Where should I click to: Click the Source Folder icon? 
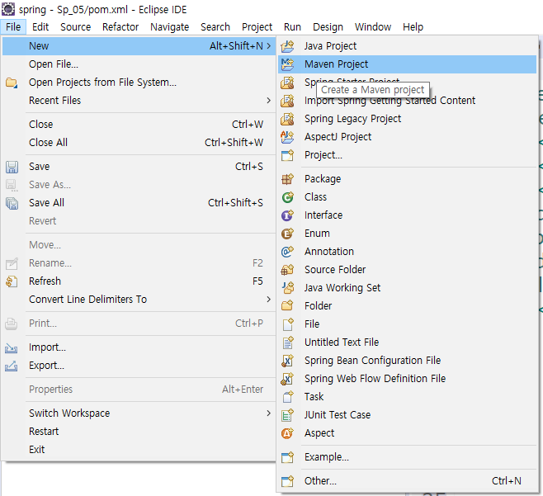[287, 270]
